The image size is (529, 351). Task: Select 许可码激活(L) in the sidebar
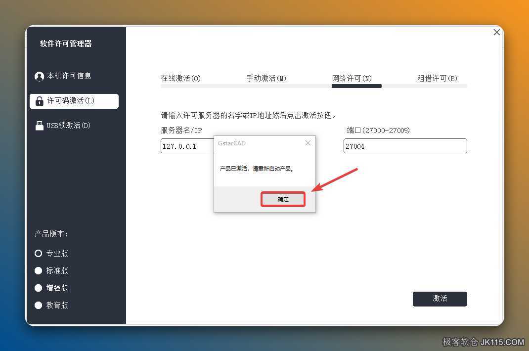pyautogui.click(x=74, y=101)
